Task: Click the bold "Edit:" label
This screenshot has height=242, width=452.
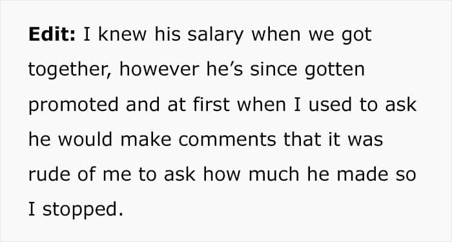Action: click(x=52, y=34)
